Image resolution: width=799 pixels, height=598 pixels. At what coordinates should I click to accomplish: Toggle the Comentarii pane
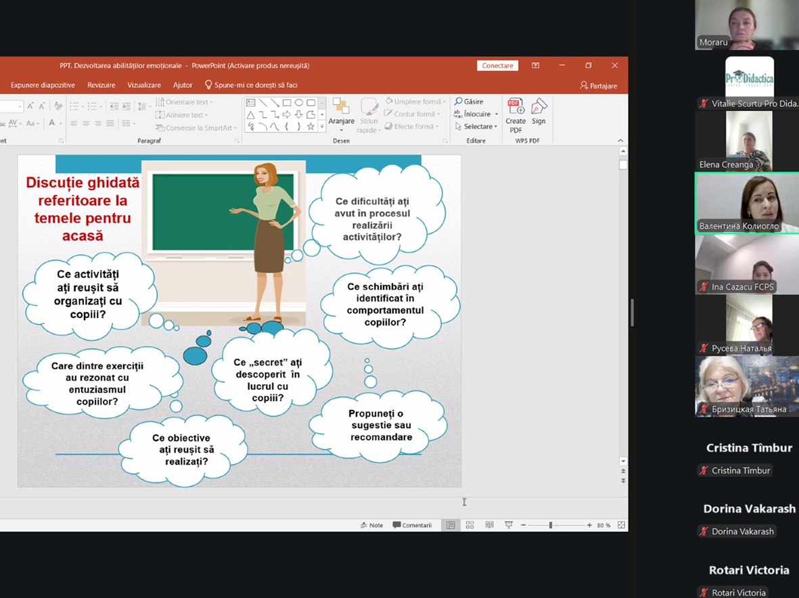tap(412, 525)
